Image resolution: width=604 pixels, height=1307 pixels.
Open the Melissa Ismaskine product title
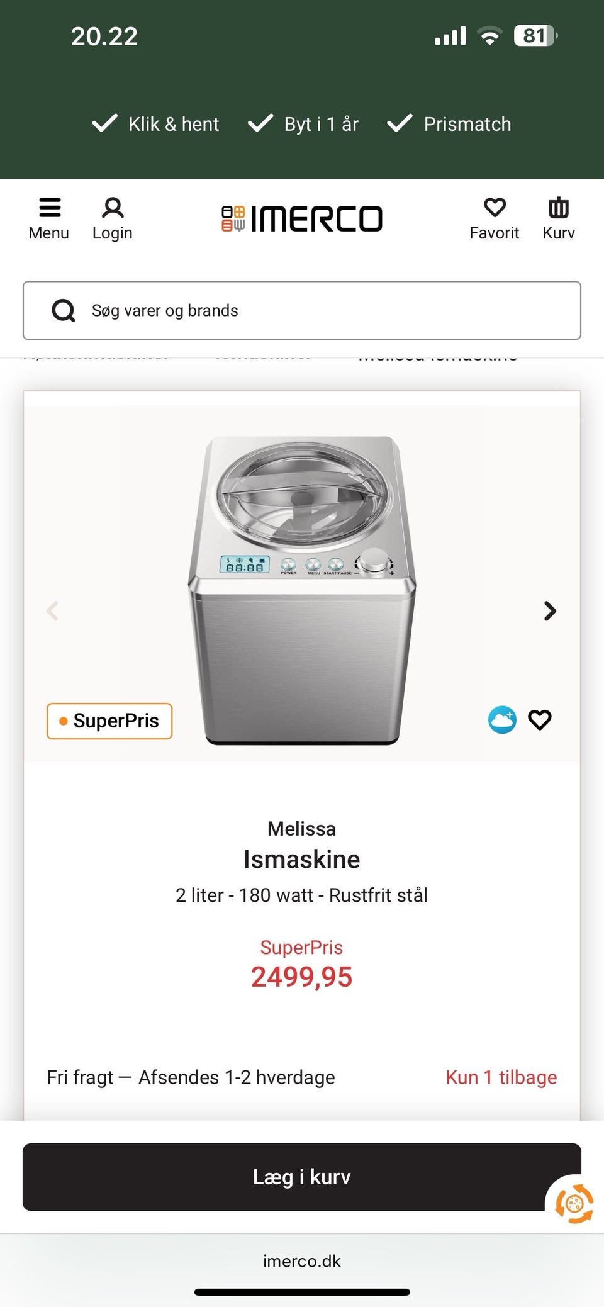pyautogui.click(x=302, y=859)
